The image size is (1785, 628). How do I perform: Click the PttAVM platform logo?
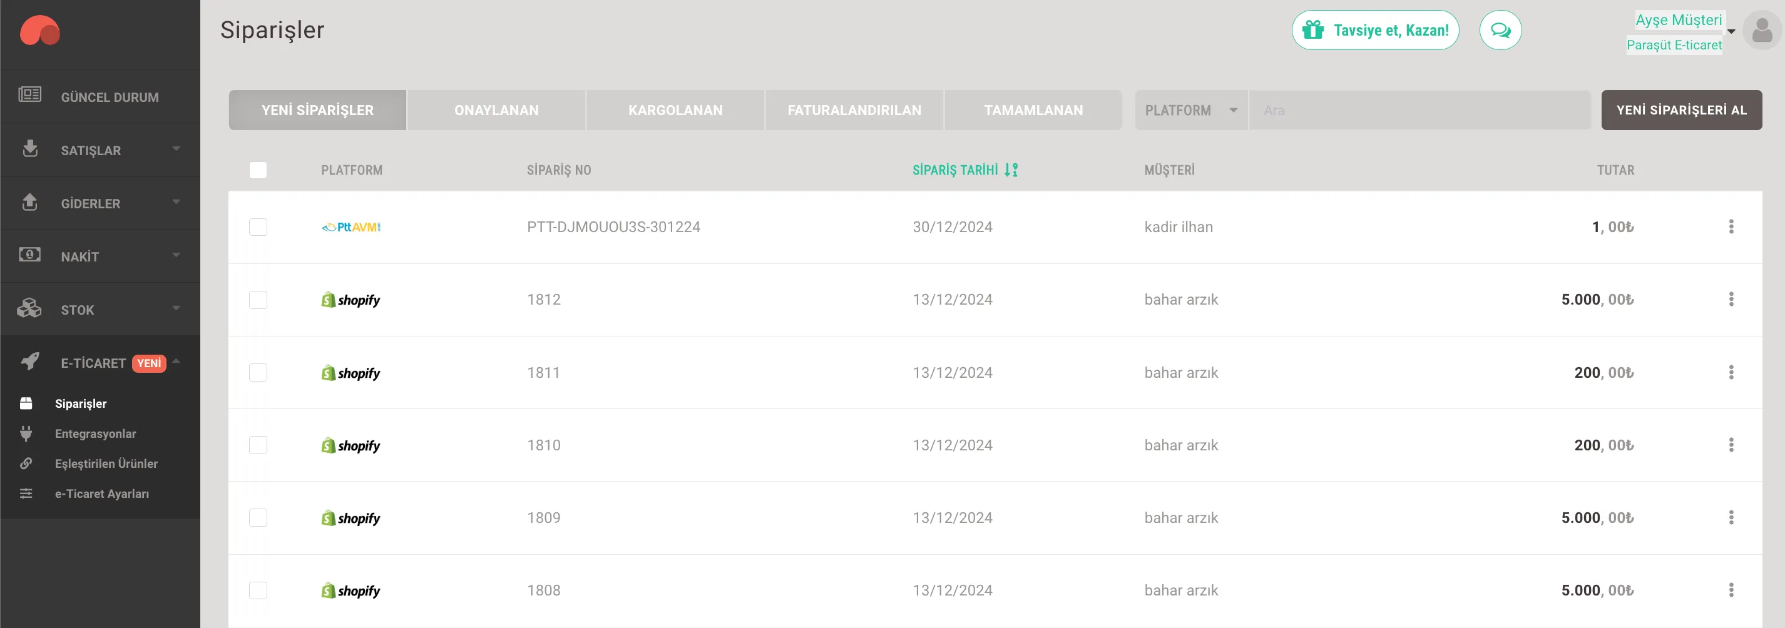pyautogui.click(x=351, y=227)
